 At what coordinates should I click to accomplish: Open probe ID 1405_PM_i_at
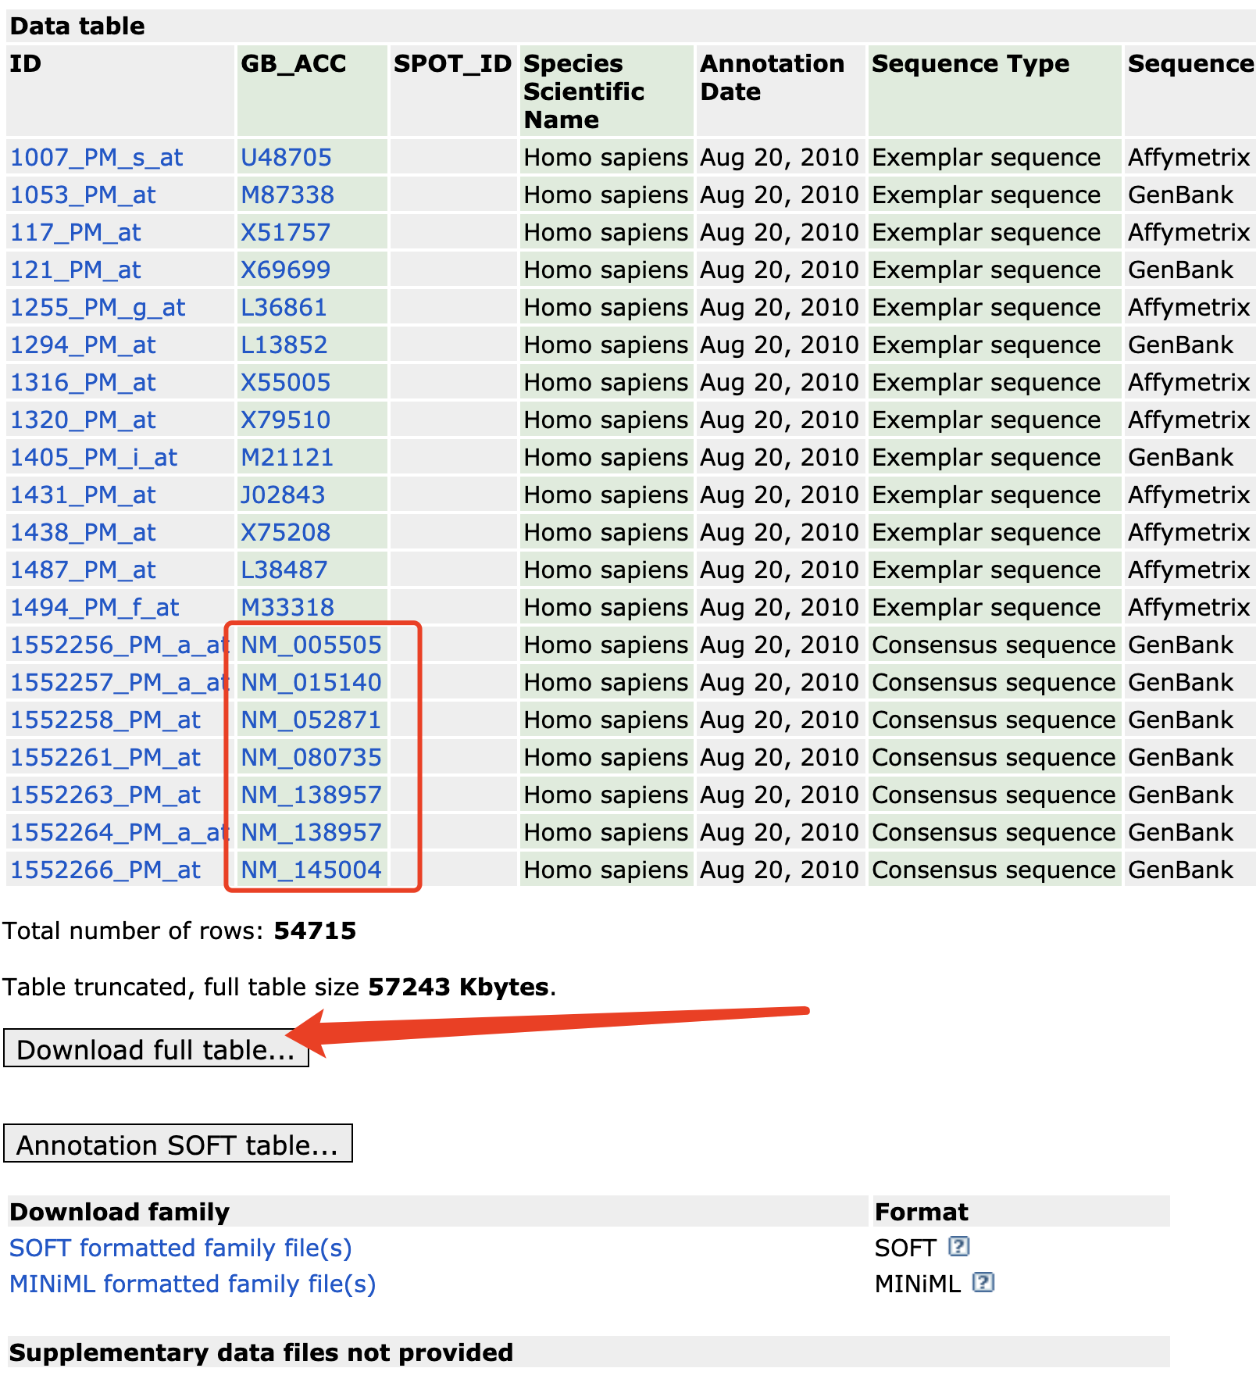[94, 458]
